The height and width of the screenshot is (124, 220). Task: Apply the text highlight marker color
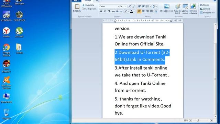click(126, 11)
